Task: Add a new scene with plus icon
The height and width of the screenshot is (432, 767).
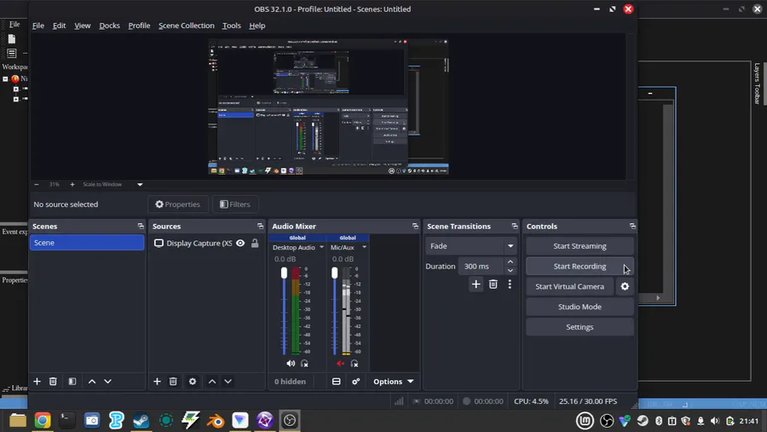Action: (37, 381)
